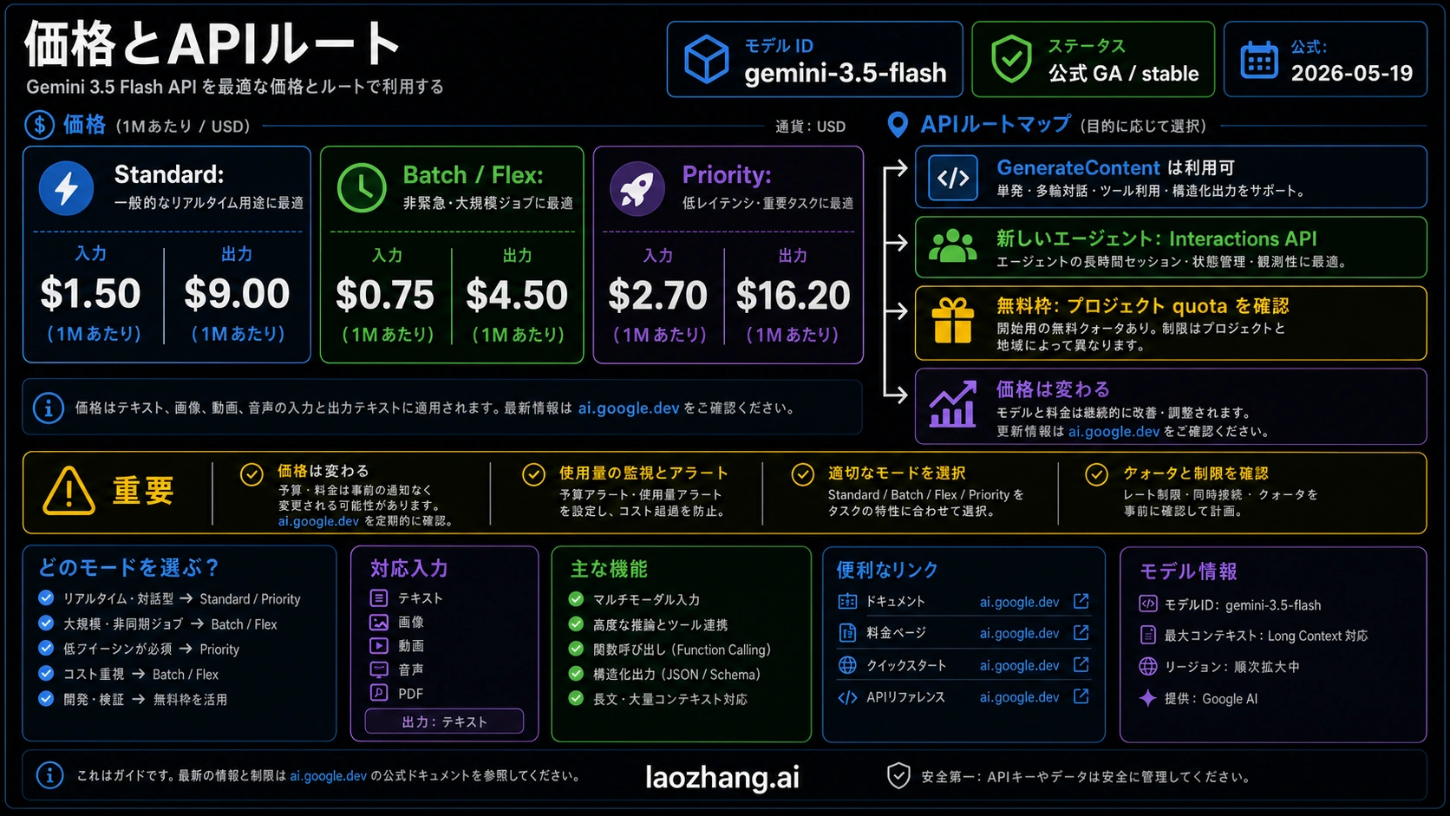1450x816 pixels.
Task: Click the ドキュメント row icon
Action: (x=847, y=601)
